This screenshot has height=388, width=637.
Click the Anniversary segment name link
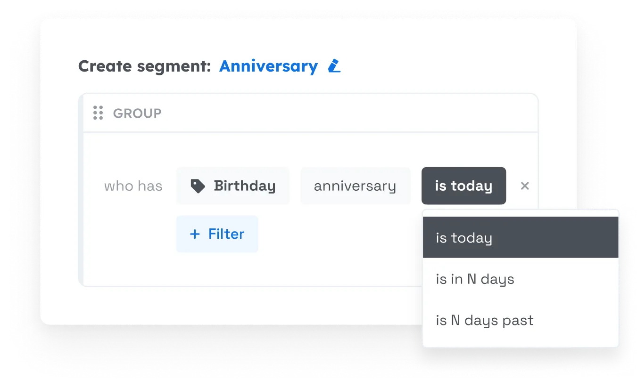pos(269,66)
